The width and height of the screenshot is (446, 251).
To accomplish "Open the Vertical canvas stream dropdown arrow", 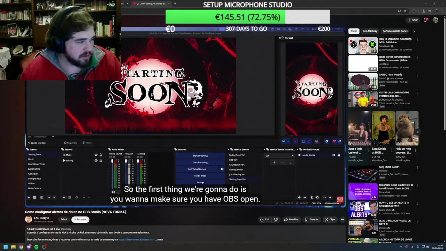I will coord(288,141).
